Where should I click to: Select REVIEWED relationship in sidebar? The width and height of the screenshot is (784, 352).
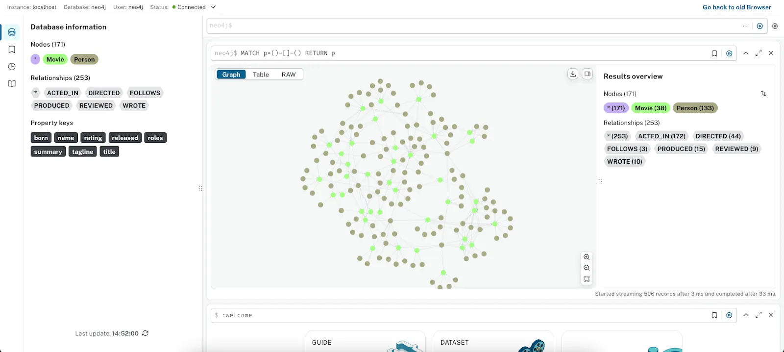96,105
